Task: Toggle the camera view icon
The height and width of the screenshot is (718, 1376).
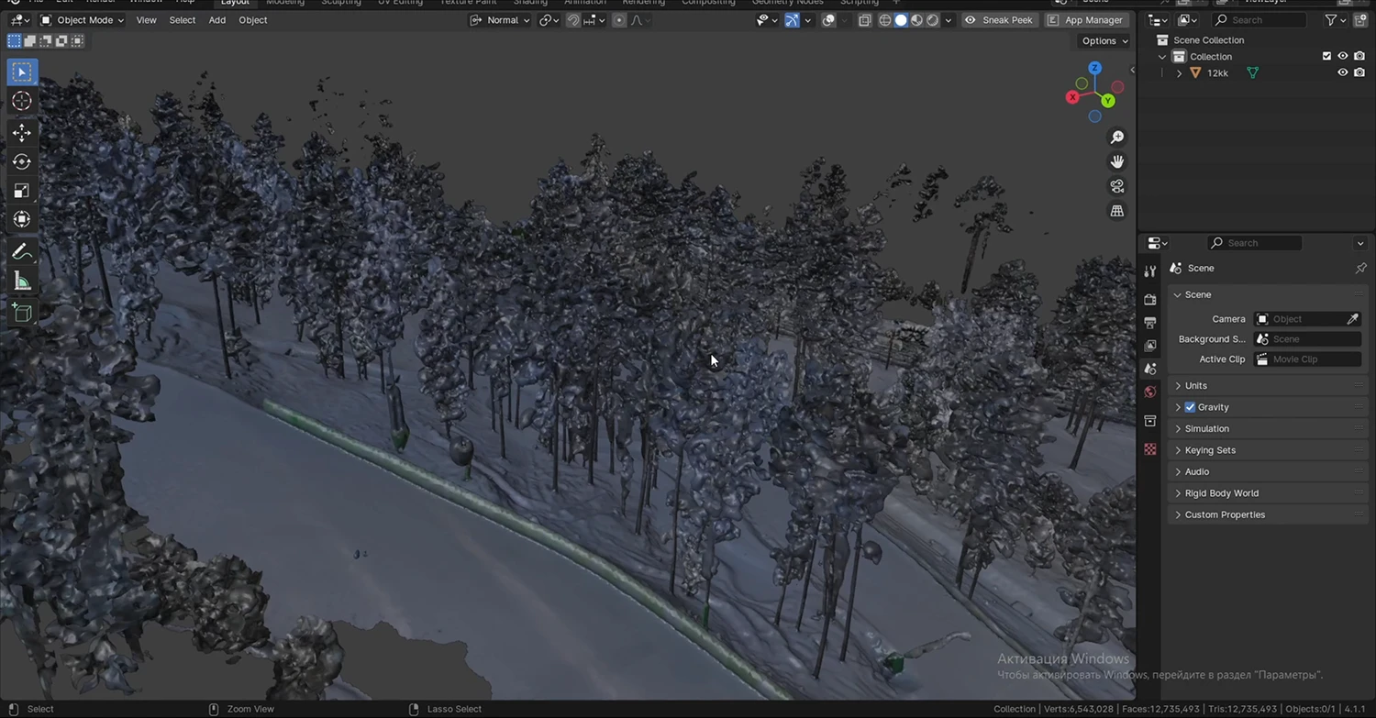Action: click(x=1116, y=186)
